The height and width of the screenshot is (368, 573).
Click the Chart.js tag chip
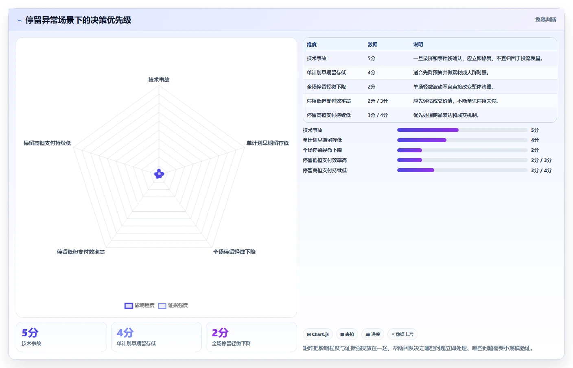(x=318, y=334)
